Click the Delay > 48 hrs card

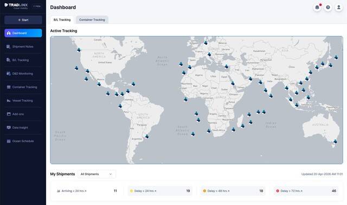coord(233,191)
